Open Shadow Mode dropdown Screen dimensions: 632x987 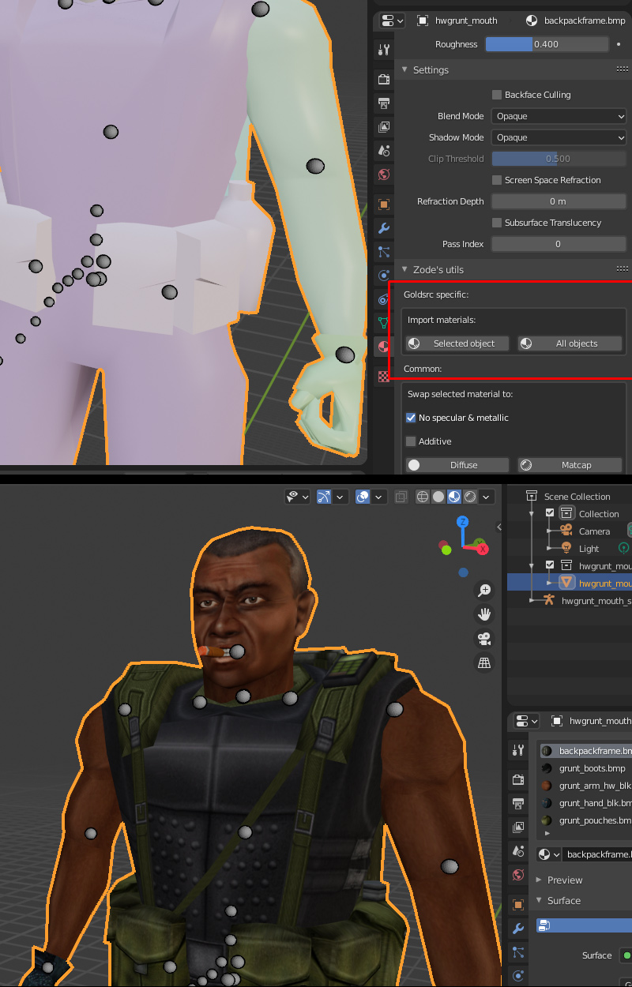pos(559,137)
